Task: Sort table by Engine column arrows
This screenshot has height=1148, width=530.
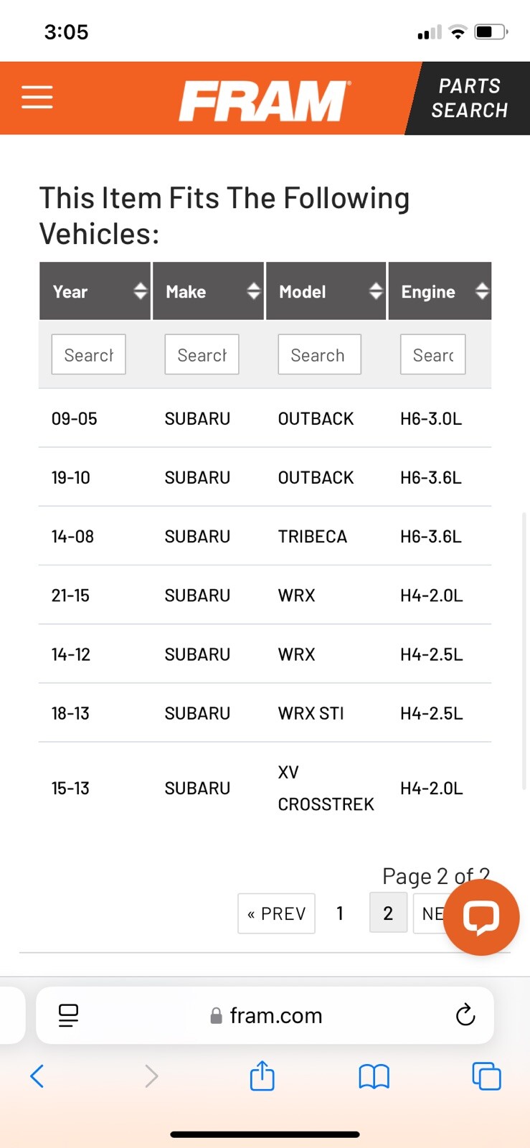Action: point(482,291)
